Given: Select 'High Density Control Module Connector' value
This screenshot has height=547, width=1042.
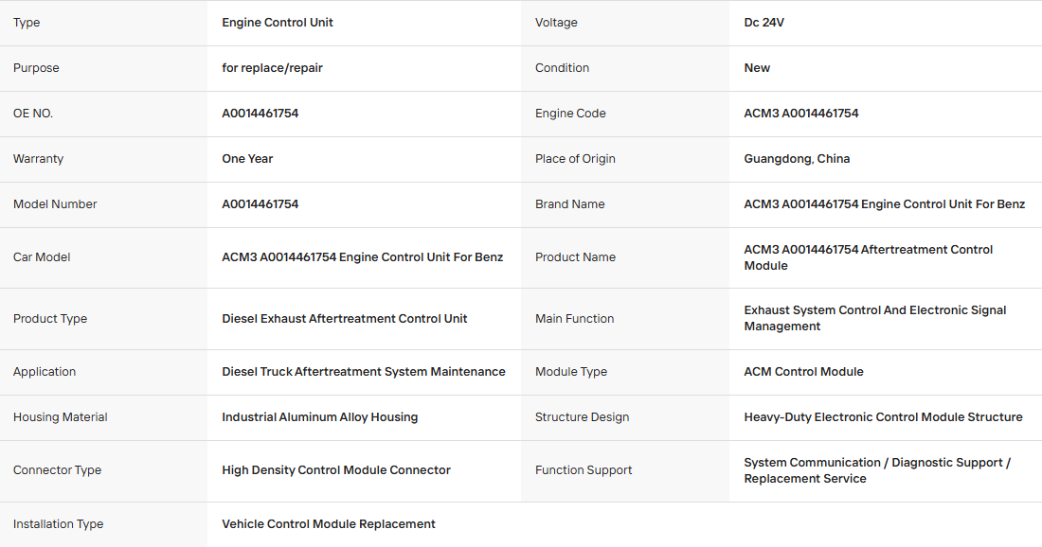Looking at the screenshot, I should point(336,470).
